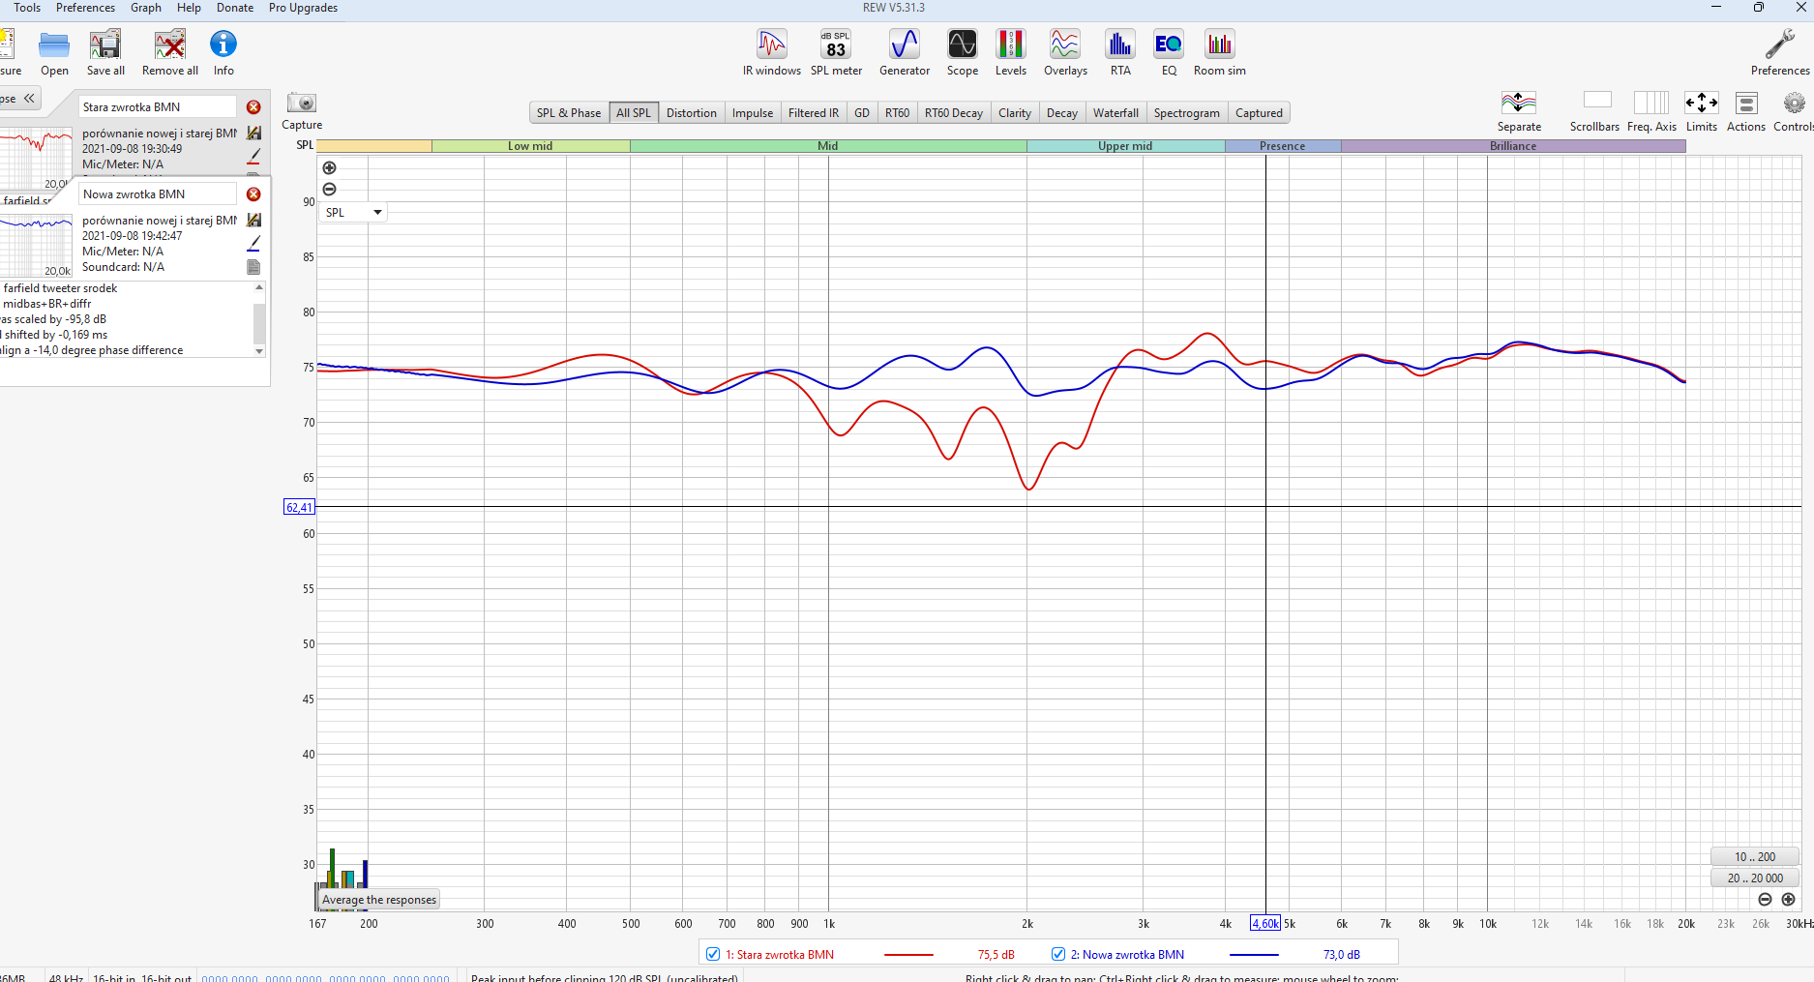The height and width of the screenshot is (982, 1814).
Task: Zoom in the vertical SPL axis
Action: (x=329, y=168)
